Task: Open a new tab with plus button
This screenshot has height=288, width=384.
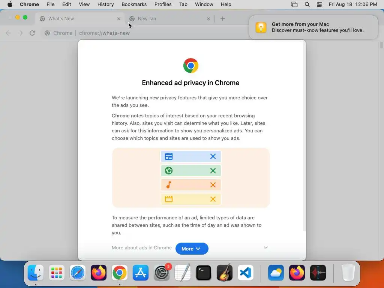Action: click(223, 19)
